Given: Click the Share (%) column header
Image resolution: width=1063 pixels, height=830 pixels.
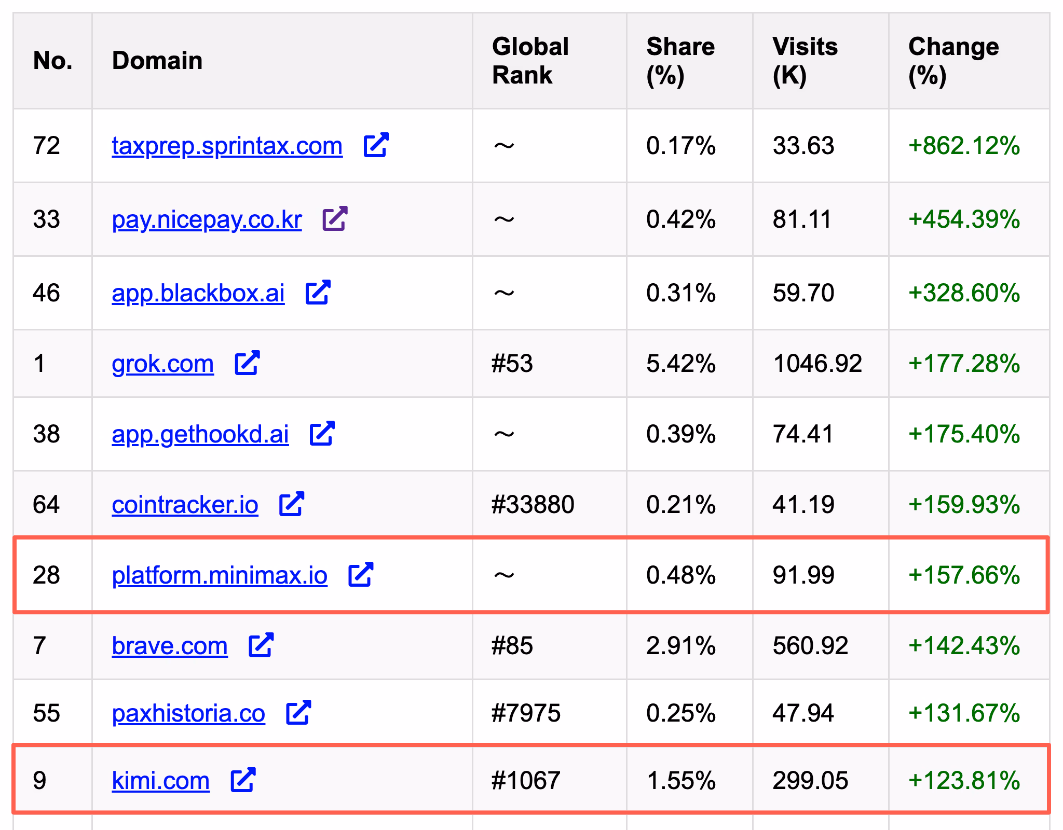Looking at the screenshot, I should pyautogui.click(x=680, y=61).
